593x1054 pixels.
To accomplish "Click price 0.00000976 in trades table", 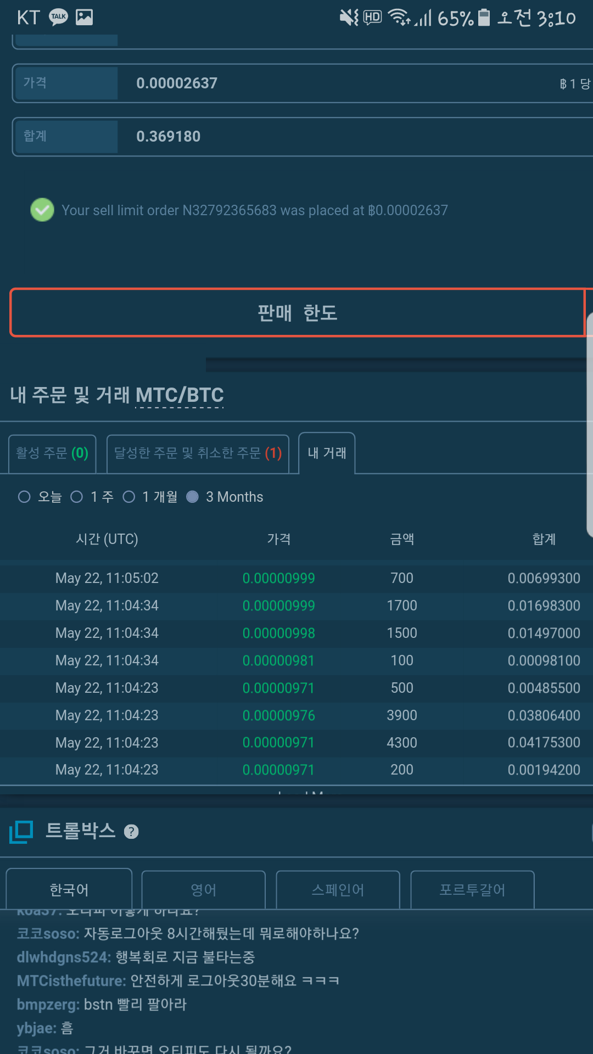I will coord(279,715).
